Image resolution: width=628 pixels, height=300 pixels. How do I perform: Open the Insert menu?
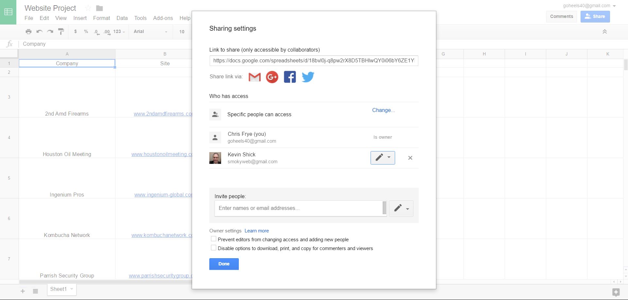[x=80, y=18]
